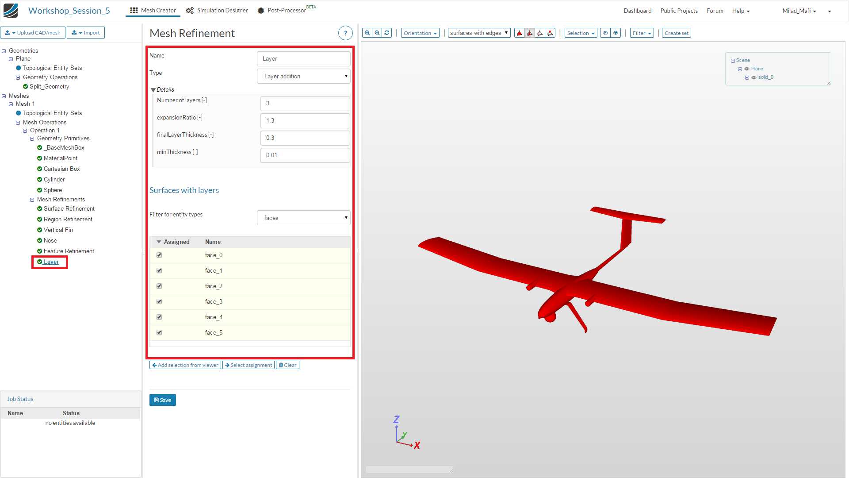
Task: Select the pick edges pyramid icon
Action: pyautogui.click(x=540, y=33)
